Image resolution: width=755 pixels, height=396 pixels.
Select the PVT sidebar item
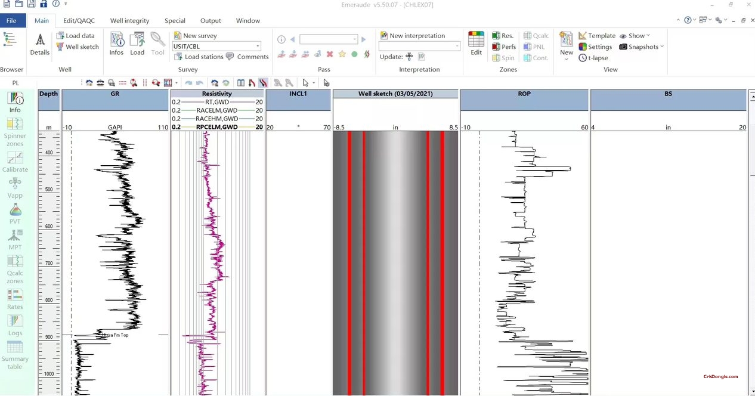15,214
